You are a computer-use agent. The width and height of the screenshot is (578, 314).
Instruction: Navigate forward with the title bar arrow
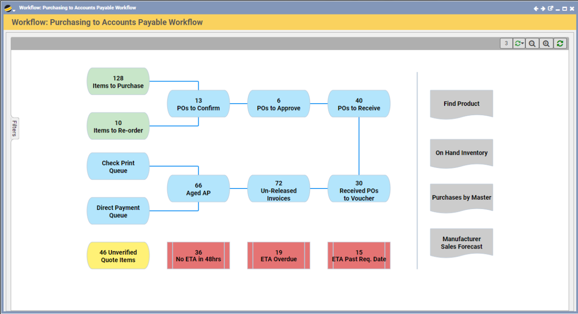pos(543,8)
